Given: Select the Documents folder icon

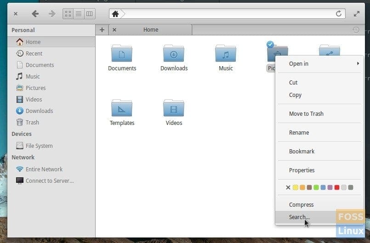Looking at the screenshot, I should click(122, 53).
